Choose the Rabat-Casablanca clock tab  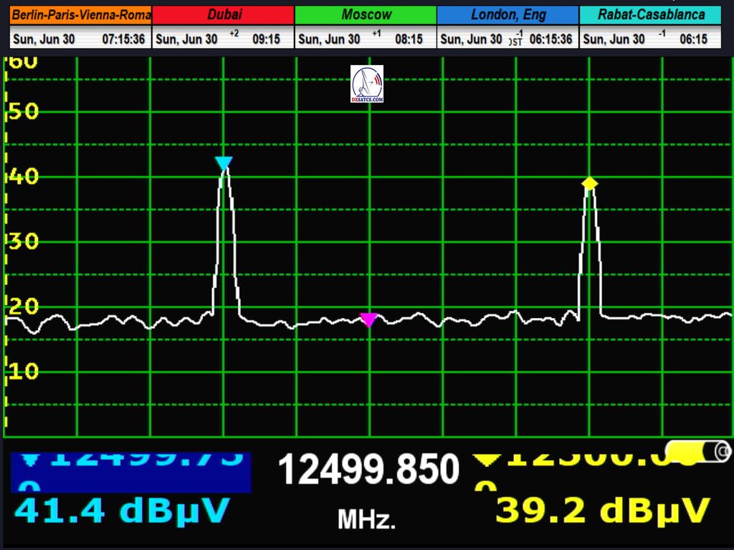pyautogui.click(x=651, y=14)
